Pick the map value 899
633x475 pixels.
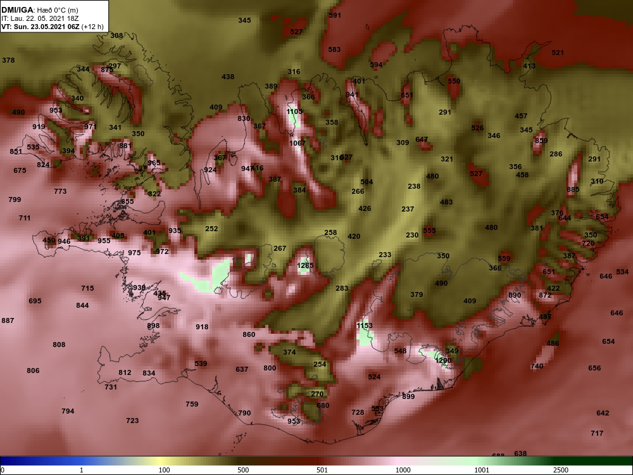(408, 396)
